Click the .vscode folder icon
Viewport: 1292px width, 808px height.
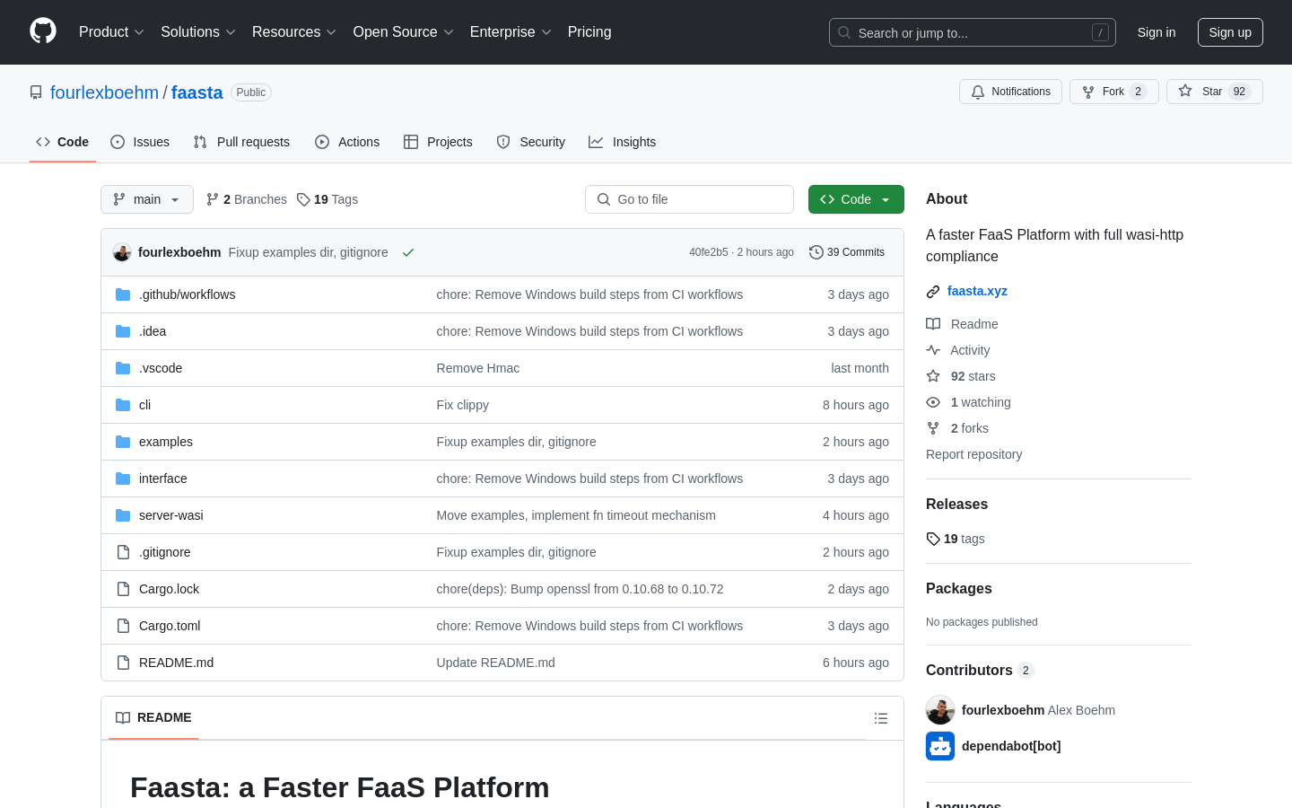pyautogui.click(x=123, y=368)
